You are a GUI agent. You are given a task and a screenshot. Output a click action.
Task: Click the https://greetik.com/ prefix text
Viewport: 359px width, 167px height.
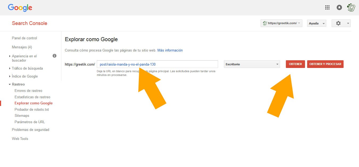click(80, 64)
